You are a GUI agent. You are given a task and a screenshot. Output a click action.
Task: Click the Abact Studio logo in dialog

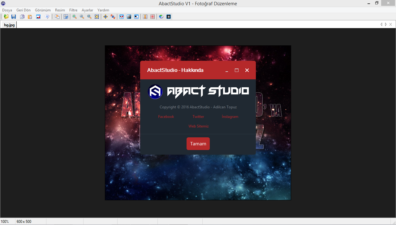(x=198, y=91)
